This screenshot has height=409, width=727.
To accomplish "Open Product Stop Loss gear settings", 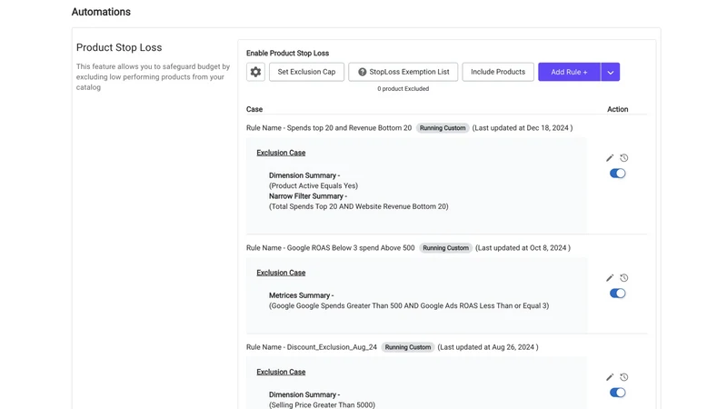I will pos(255,72).
